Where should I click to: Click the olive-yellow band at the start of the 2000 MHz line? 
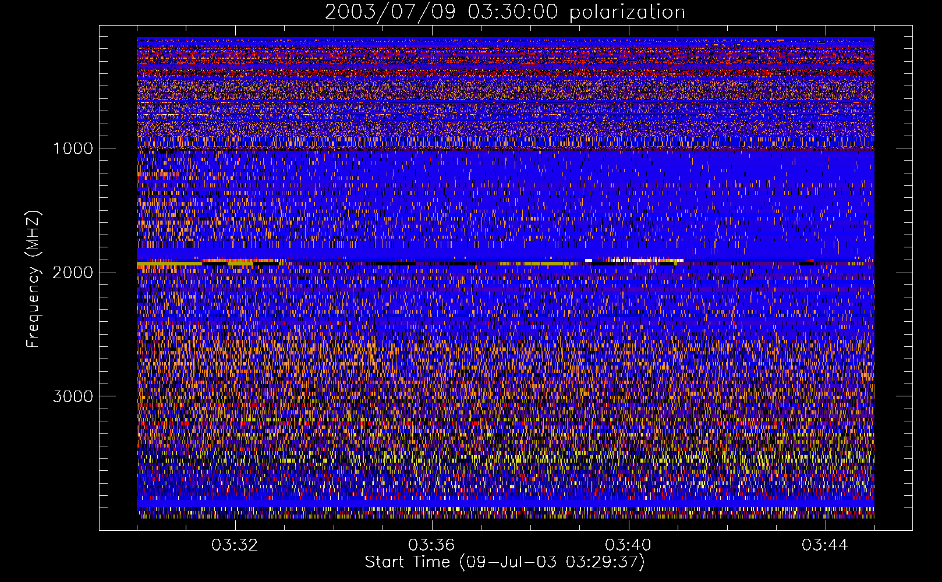[169, 265]
